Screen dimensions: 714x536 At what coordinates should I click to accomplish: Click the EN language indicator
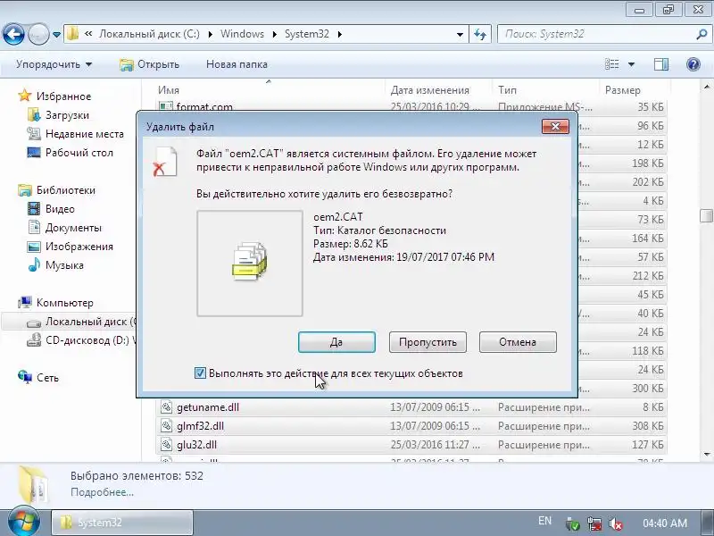tap(544, 521)
